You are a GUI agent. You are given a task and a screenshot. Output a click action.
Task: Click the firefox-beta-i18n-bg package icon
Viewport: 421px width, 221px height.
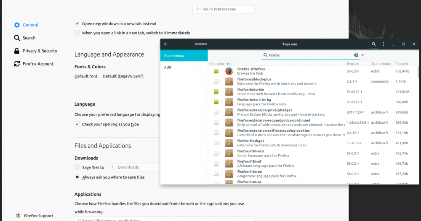pyautogui.click(x=229, y=102)
